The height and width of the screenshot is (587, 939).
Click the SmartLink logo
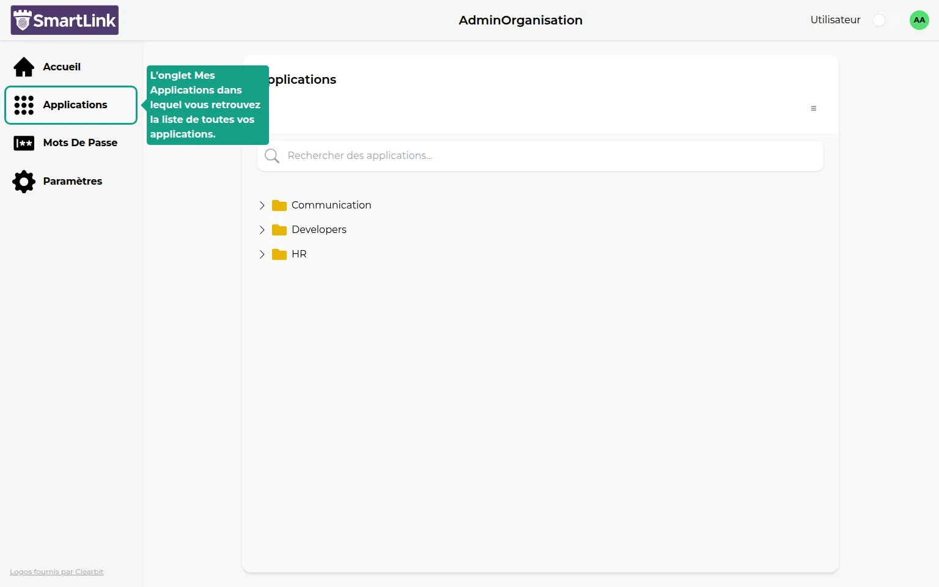point(64,20)
